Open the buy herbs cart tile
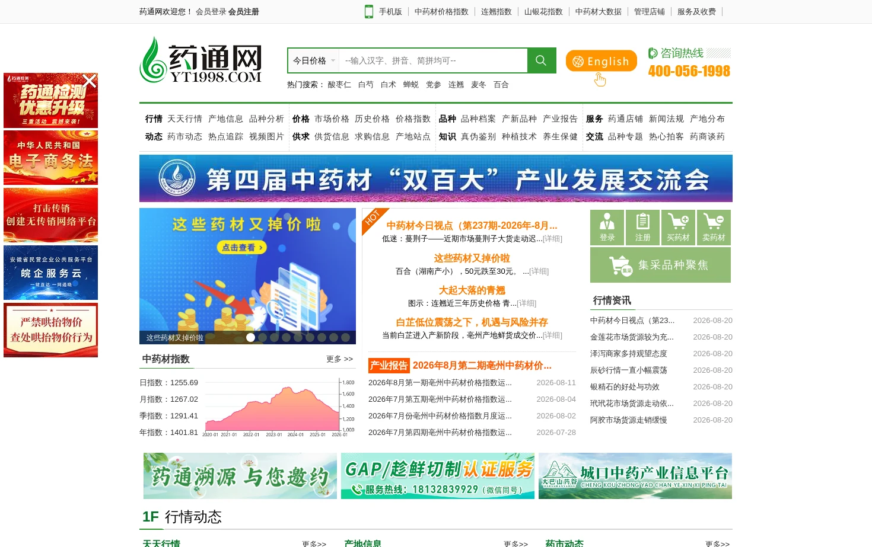This screenshot has height=547, width=872. (x=678, y=228)
